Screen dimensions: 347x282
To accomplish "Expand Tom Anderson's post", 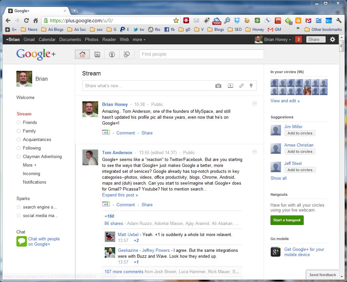I will (120, 195).
